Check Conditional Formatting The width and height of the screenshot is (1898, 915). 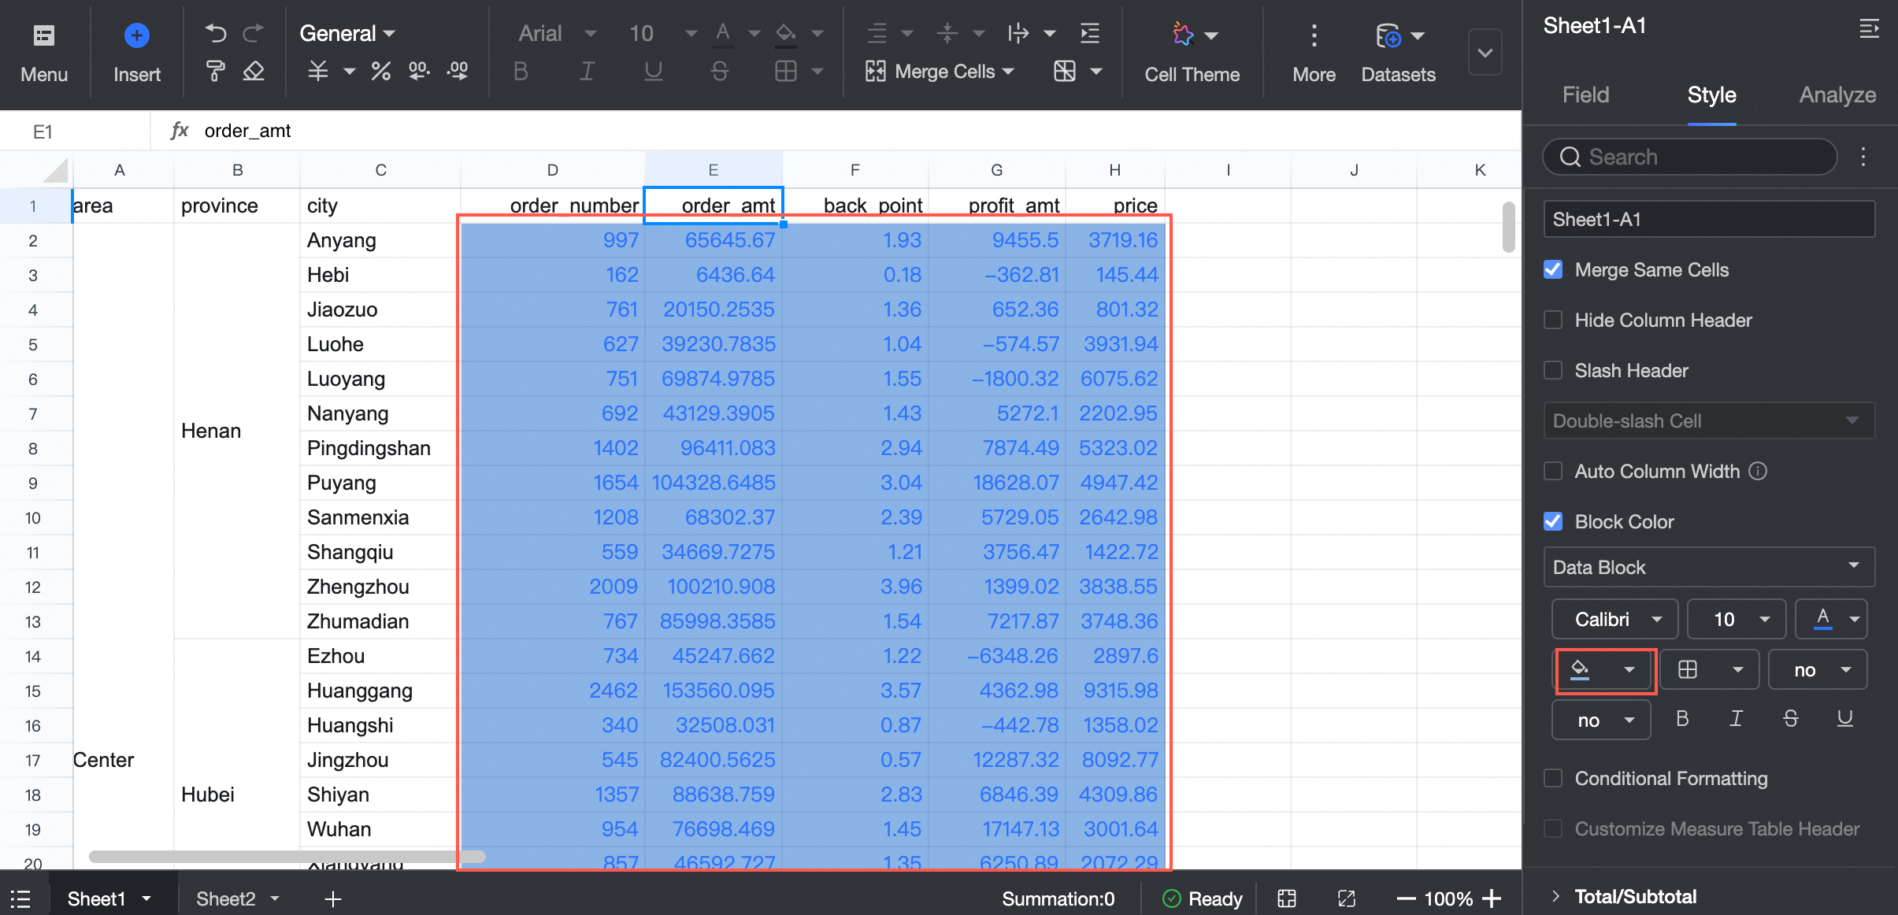tap(1553, 778)
